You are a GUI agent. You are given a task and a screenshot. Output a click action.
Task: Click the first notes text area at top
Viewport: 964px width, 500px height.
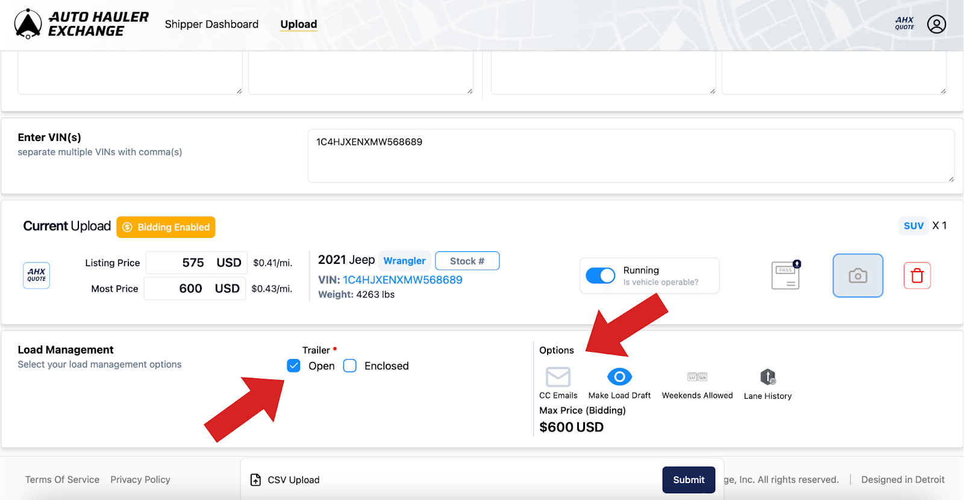130,72
